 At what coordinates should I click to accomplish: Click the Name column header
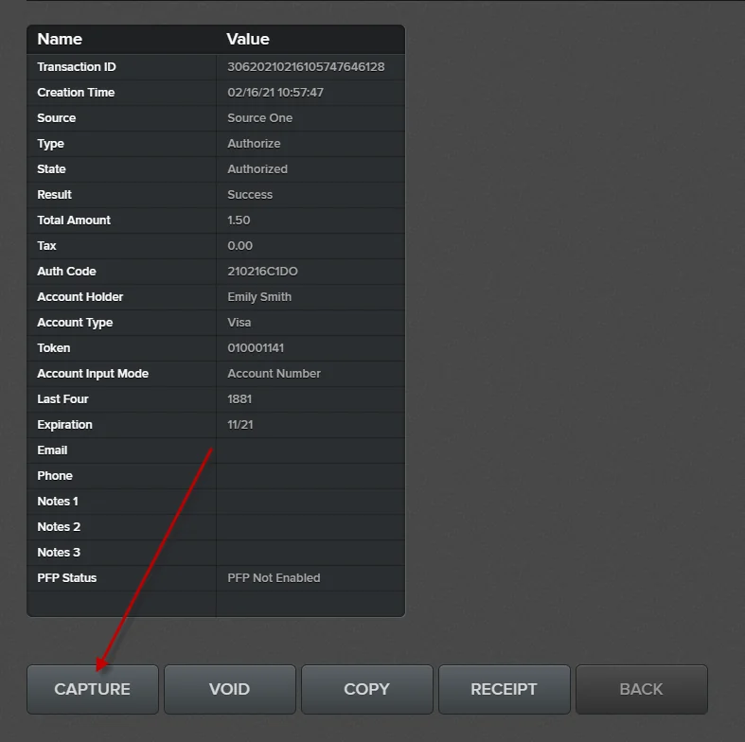pyautogui.click(x=60, y=39)
